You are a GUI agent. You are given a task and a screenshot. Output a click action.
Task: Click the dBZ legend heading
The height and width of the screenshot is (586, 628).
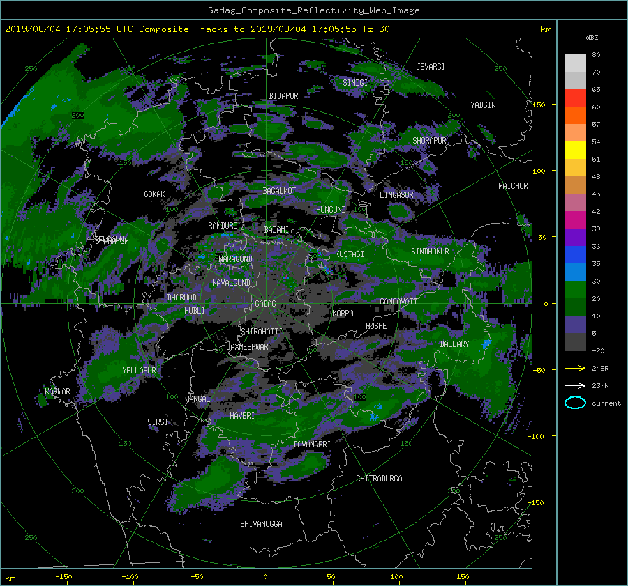[x=592, y=38]
